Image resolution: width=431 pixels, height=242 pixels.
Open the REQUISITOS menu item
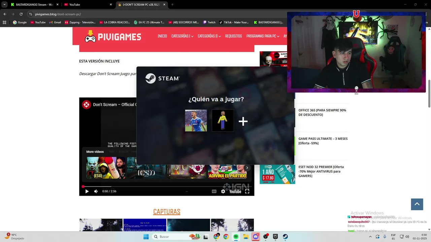click(233, 36)
